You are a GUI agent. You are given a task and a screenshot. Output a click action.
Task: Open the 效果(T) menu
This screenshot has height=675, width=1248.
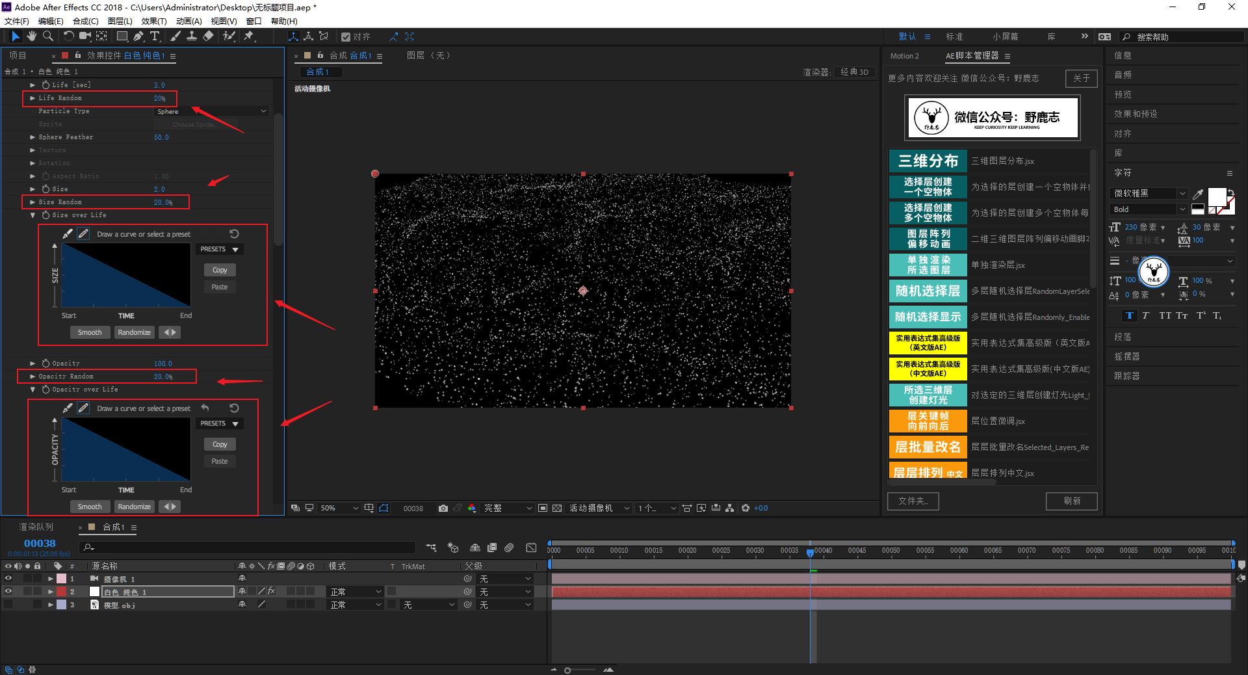click(x=154, y=21)
